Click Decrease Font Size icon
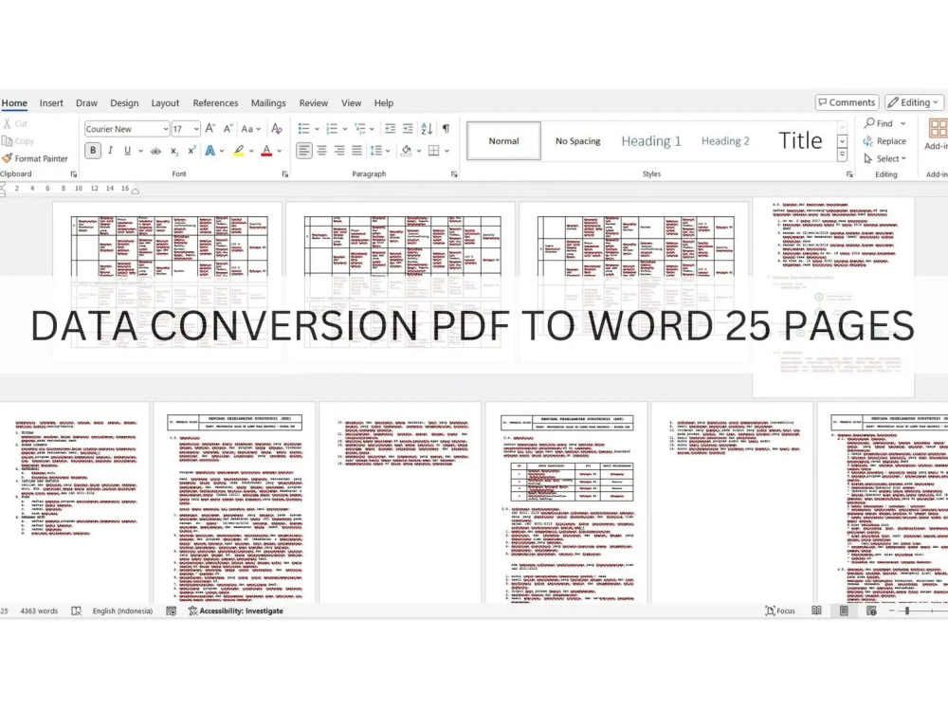The height and width of the screenshot is (711, 948). click(228, 128)
